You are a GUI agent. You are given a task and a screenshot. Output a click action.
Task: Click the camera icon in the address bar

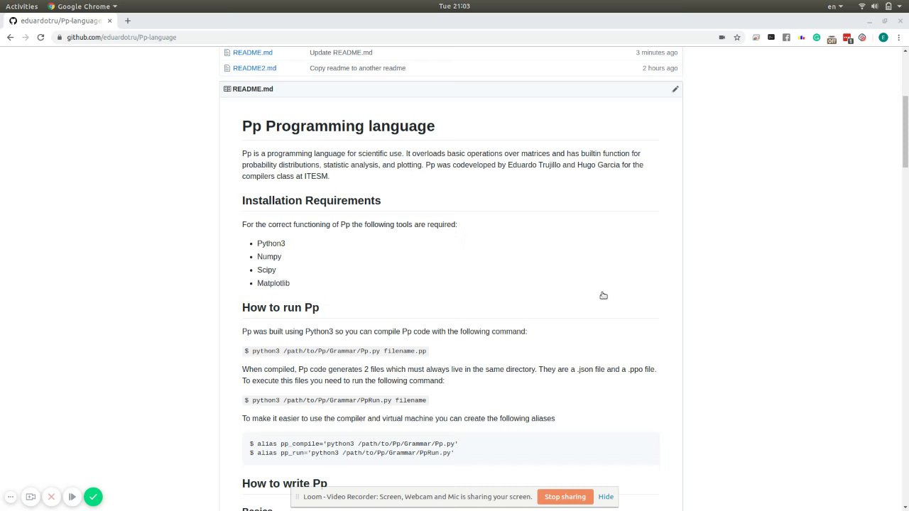coord(722,37)
